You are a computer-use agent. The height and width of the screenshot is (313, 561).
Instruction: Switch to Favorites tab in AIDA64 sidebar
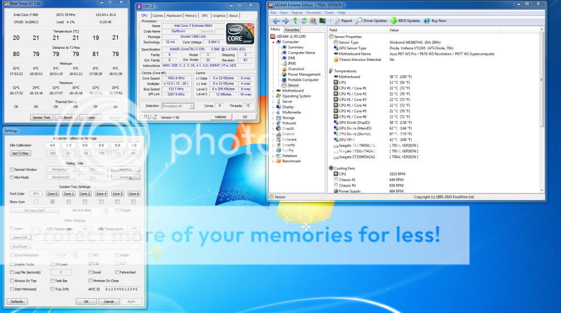(292, 30)
